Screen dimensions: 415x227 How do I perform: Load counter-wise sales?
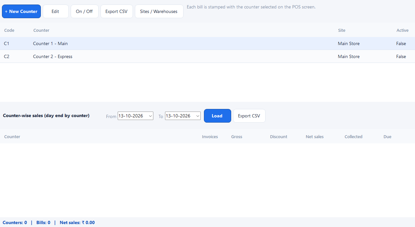tap(218, 116)
